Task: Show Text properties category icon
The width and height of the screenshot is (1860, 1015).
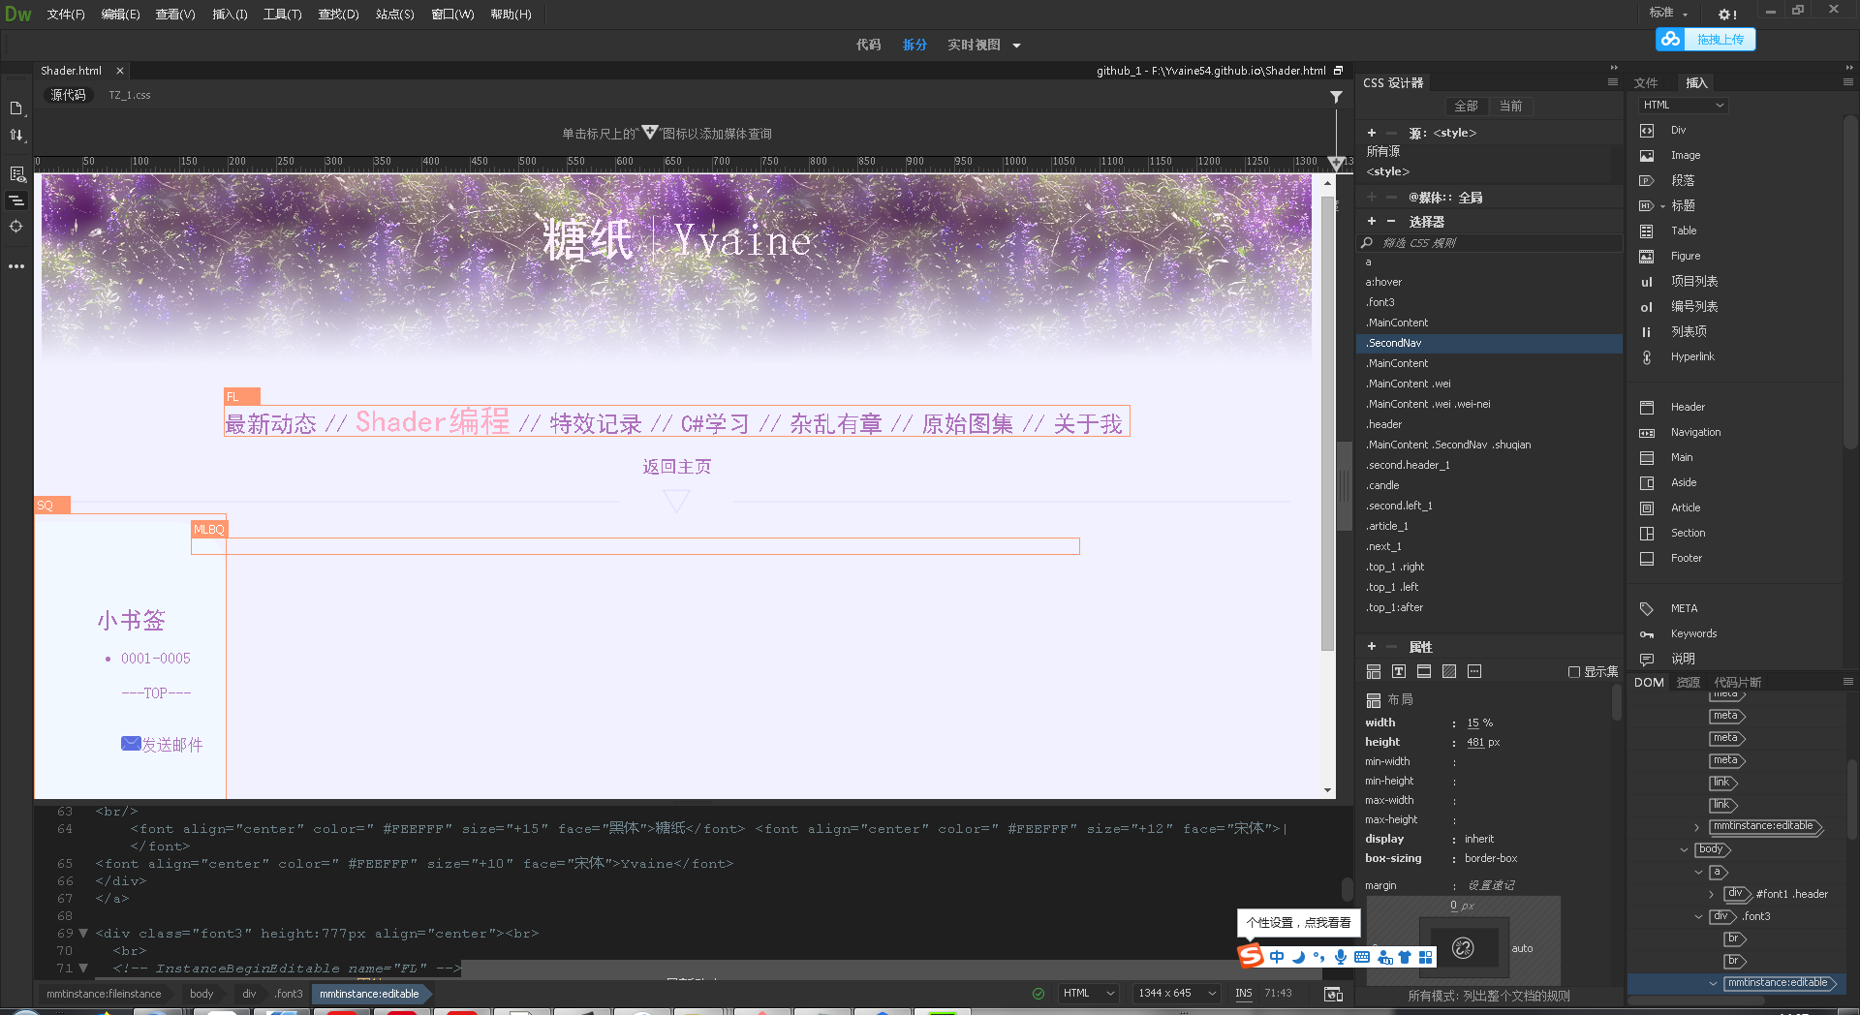Action: coord(1399,671)
